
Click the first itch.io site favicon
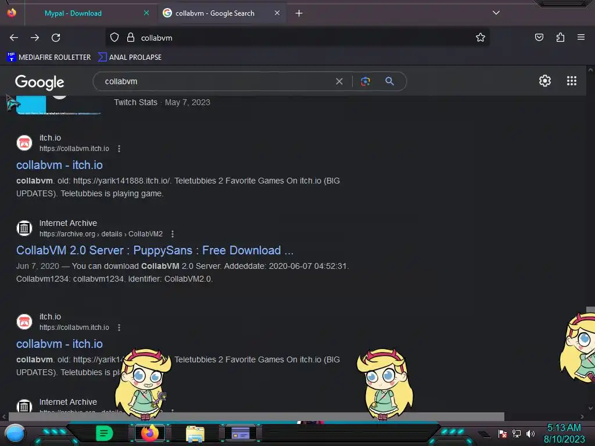[x=24, y=143]
